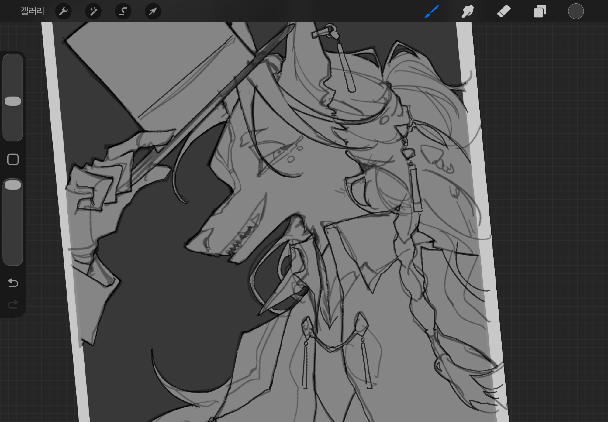The image size is (608, 422).
Task: Activate the Selection S-shaped tool
Action: tap(123, 12)
